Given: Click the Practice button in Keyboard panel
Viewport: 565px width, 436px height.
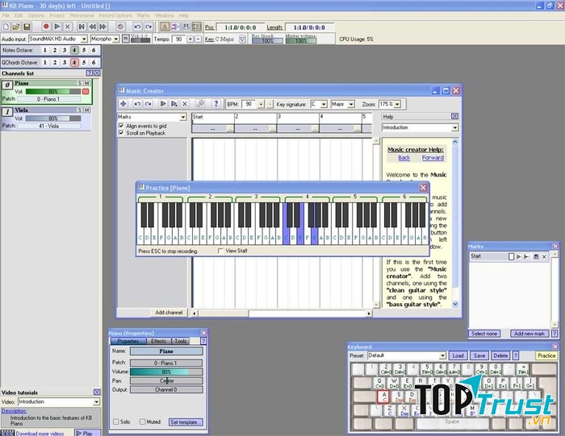Looking at the screenshot, I should tap(546, 355).
